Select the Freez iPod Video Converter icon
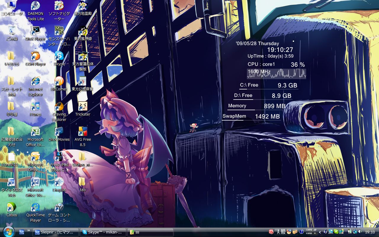Screen dimensions: 379x237 coord(59,162)
